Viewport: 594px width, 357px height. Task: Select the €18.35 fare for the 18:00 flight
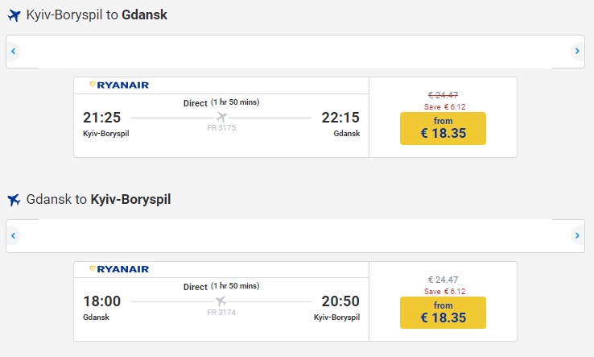[x=443, y=313]
